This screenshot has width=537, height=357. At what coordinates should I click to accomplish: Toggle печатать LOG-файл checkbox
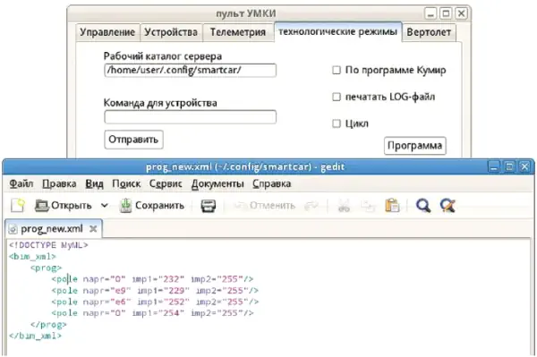point(337,97)
